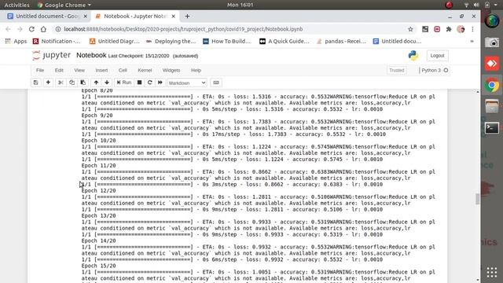This screenshot has width=503, height=283.
Task: Launch Chrome from the Ubuntu dock
Action: tap(492, 85)
